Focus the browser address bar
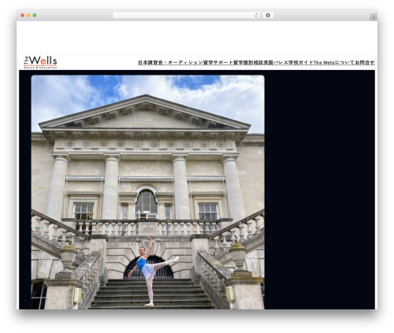The width and height of the screenshot is (394, 333). 187,15
